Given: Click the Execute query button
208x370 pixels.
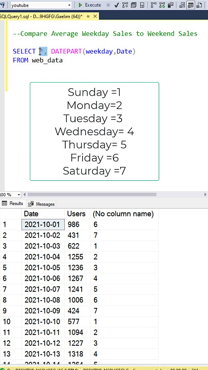Looking at the screenshot, I should pos(89,5).
